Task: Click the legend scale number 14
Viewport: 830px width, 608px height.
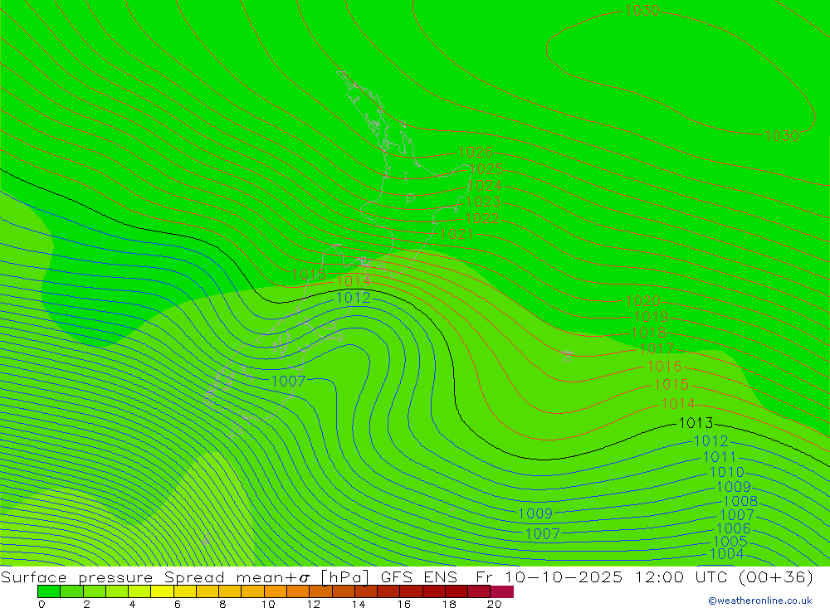Action: click(359, 604)
